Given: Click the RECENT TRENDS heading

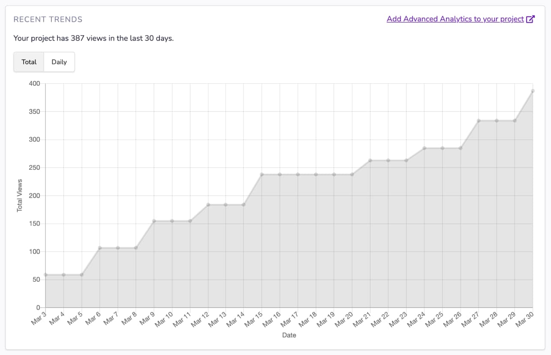Looking at the screenshot, I should coord(48,19).
